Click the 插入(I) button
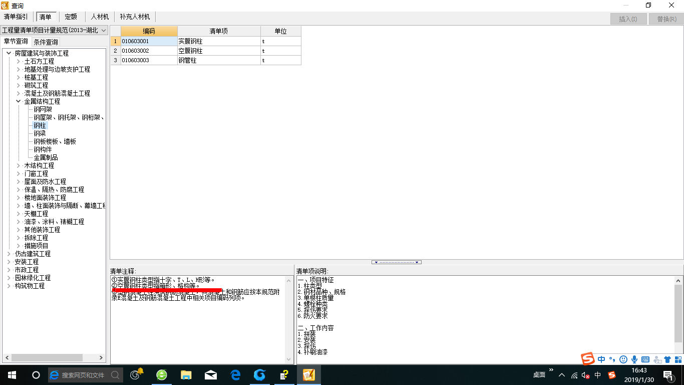The height and width of the screenshot is (385, 684). pos(628,19)
